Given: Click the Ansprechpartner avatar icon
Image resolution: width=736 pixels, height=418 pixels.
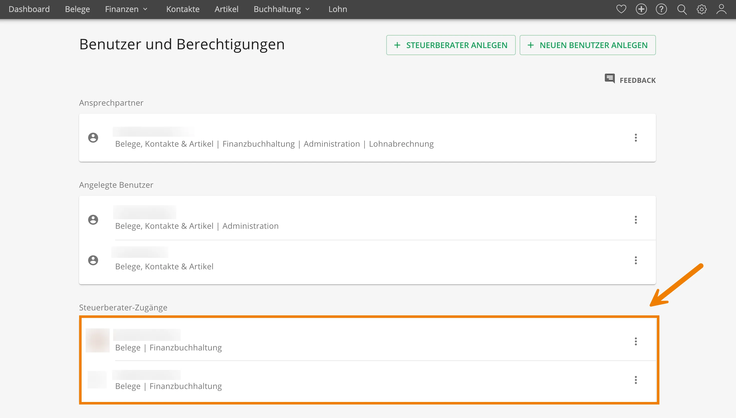Looking at the screenshot, I should [x=93, y=138].
